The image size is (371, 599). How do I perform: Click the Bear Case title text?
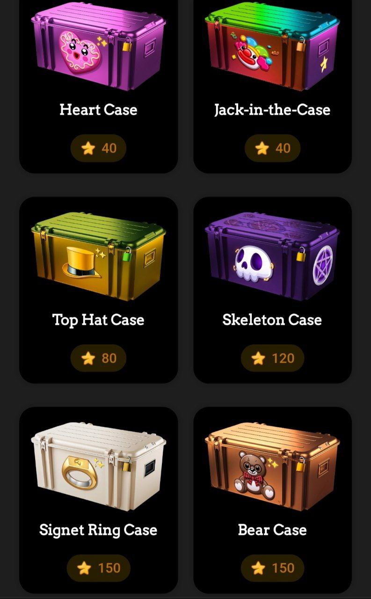tap(272, 530)
